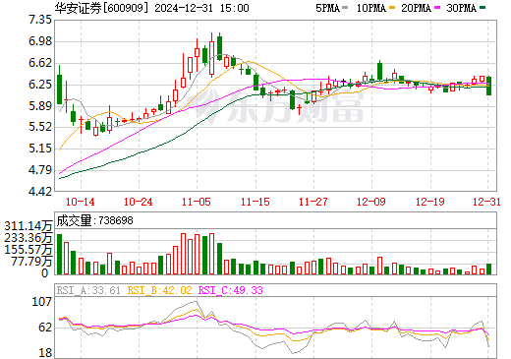The height and width of the screenshot is (359, 511).
Task: Click the 4.42 price axis label
Action: pyautogui.click(x=40, y=192)
